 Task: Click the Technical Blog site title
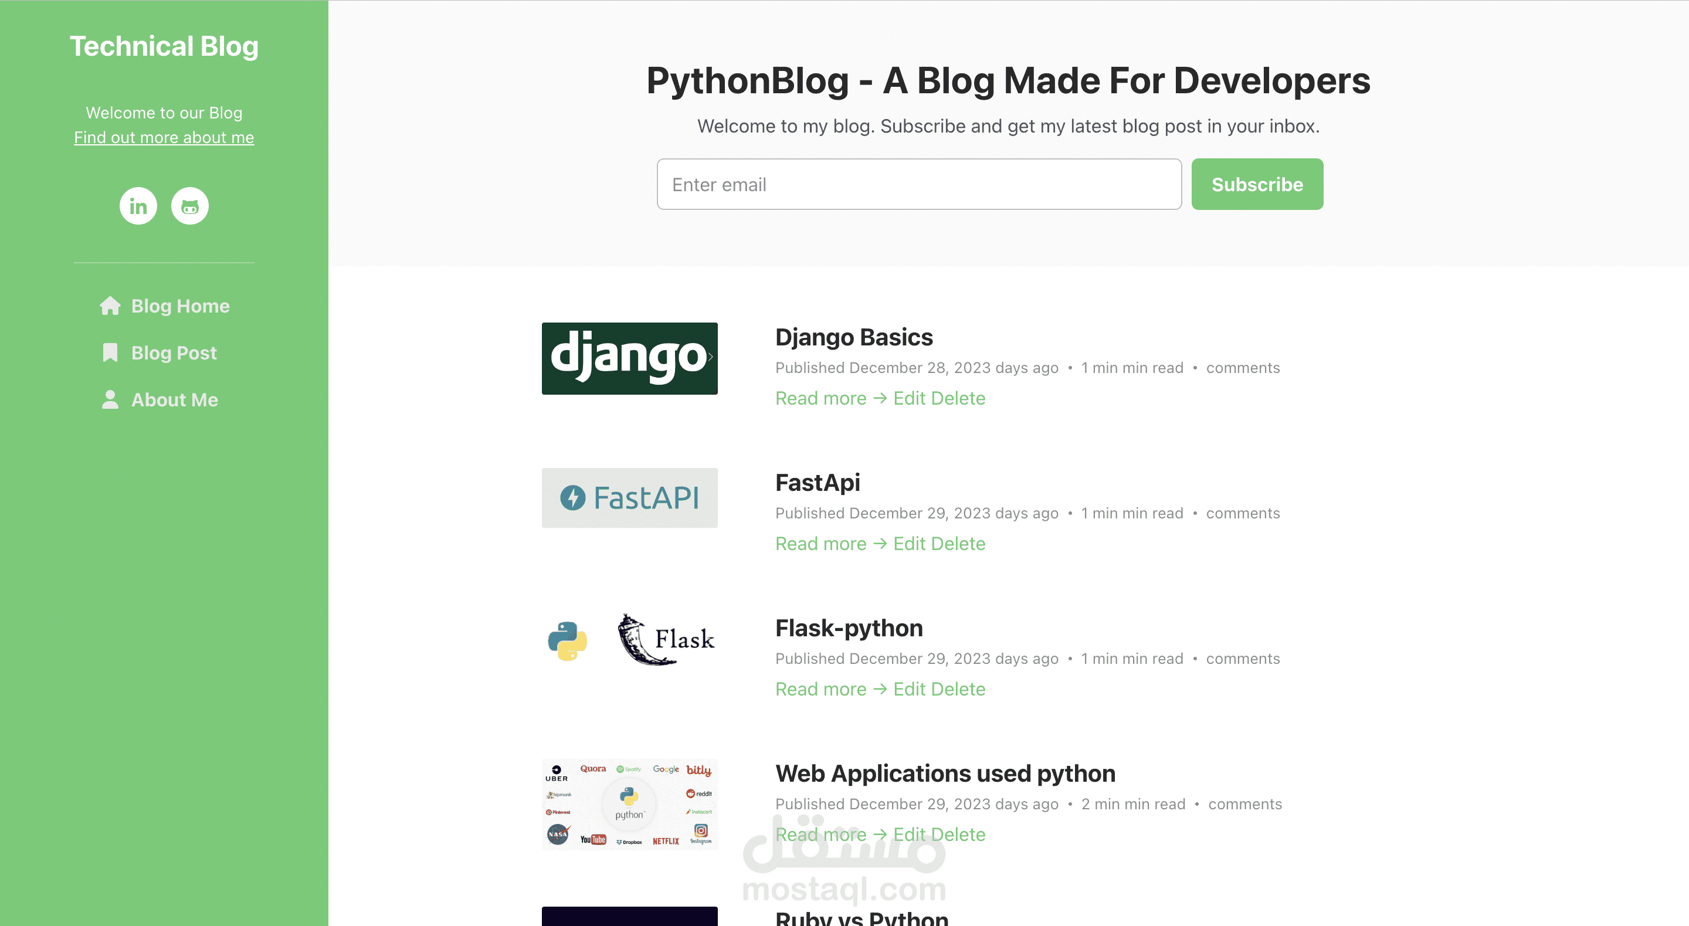(x=164, y=46)
